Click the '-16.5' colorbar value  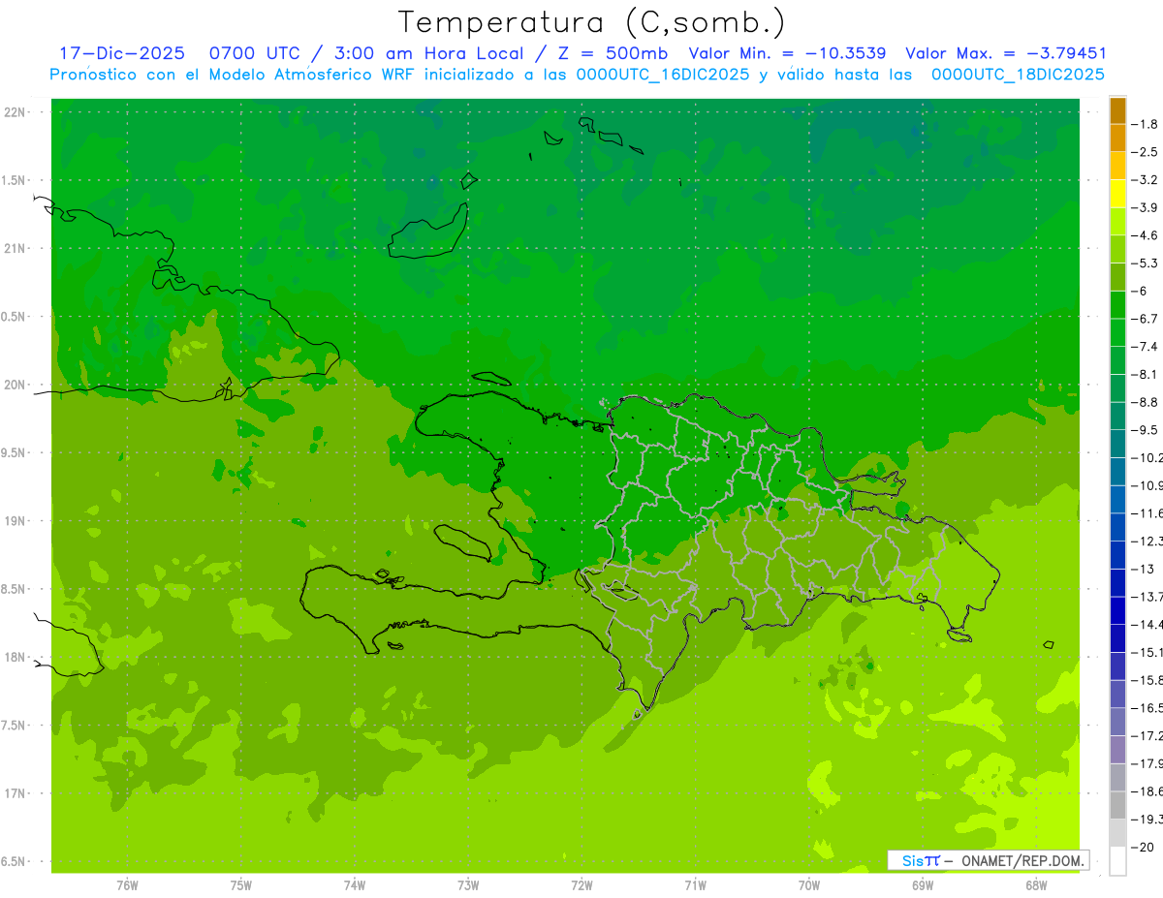tap(1147, 708)
